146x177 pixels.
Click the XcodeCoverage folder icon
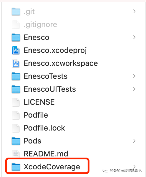(x=16, y=167)
